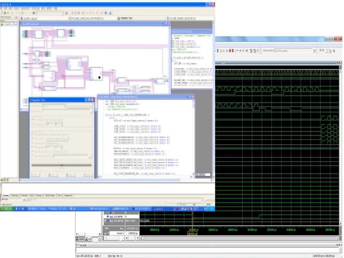Open the Processing menu in Quartus

[x=35, y=9]
